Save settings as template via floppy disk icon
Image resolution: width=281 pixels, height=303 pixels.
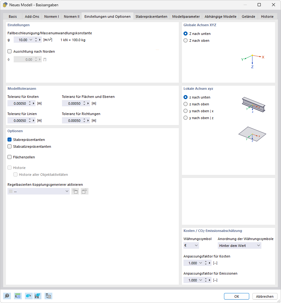click(38, 296)
